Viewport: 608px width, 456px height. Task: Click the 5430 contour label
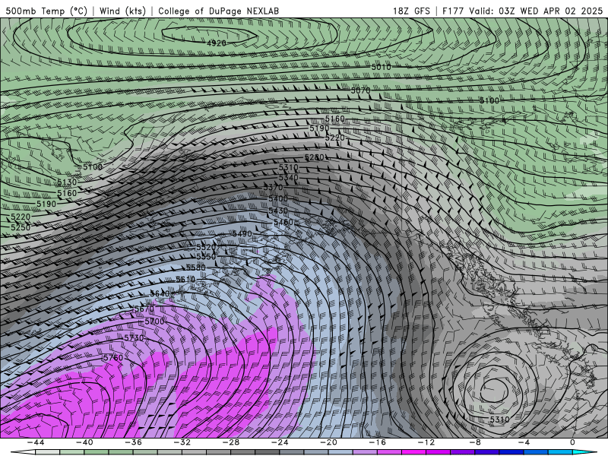(278, 211)
